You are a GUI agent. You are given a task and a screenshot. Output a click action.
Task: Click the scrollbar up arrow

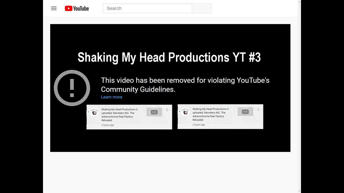pyautogui.click(x=299, y=2)
